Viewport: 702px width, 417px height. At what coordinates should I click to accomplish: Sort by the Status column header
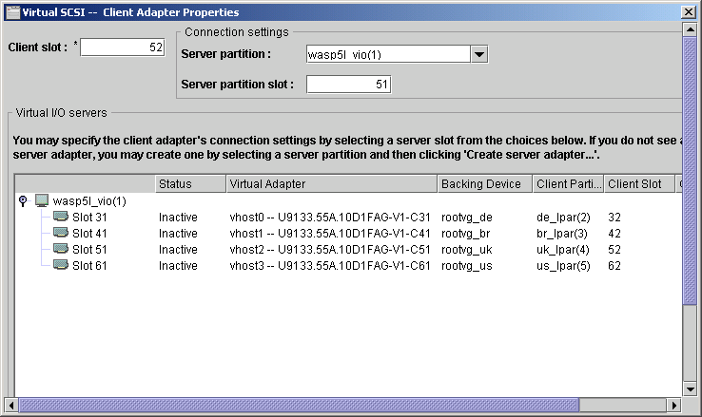click(x=191, y=184)
